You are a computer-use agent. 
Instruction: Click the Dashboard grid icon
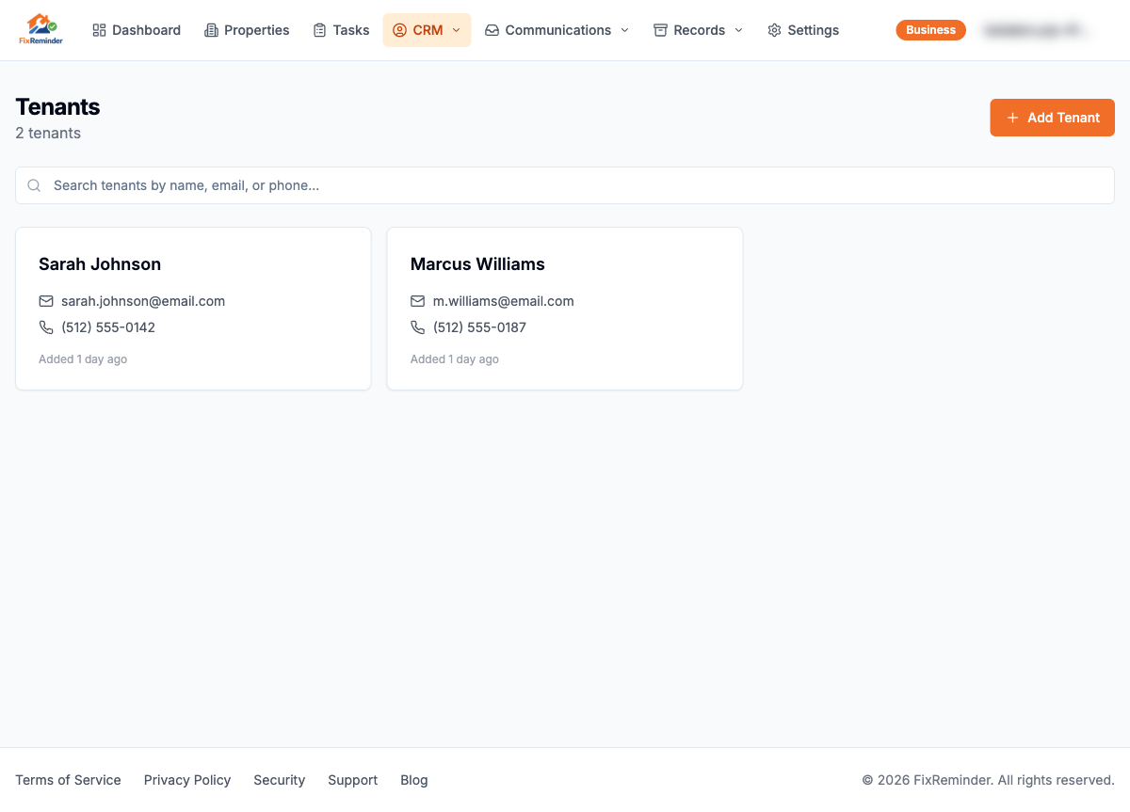99,30
